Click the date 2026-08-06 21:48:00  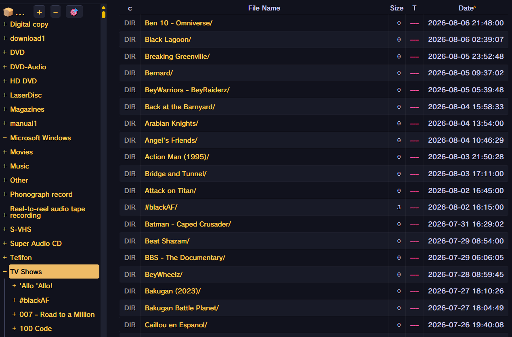pyautogui.click(x=466, y=23)
